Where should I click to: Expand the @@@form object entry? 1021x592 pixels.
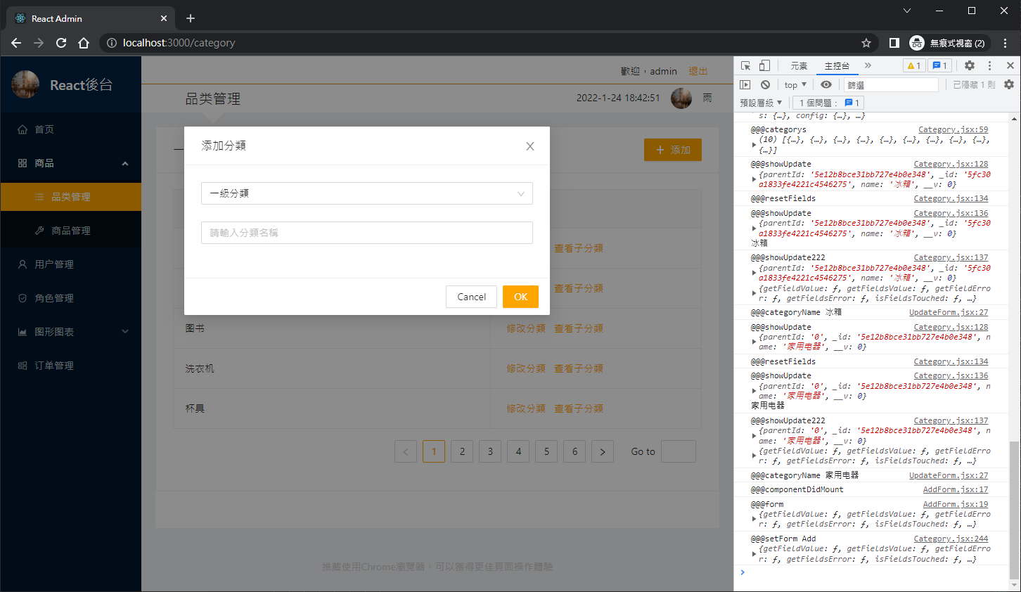tap(754, 520)
